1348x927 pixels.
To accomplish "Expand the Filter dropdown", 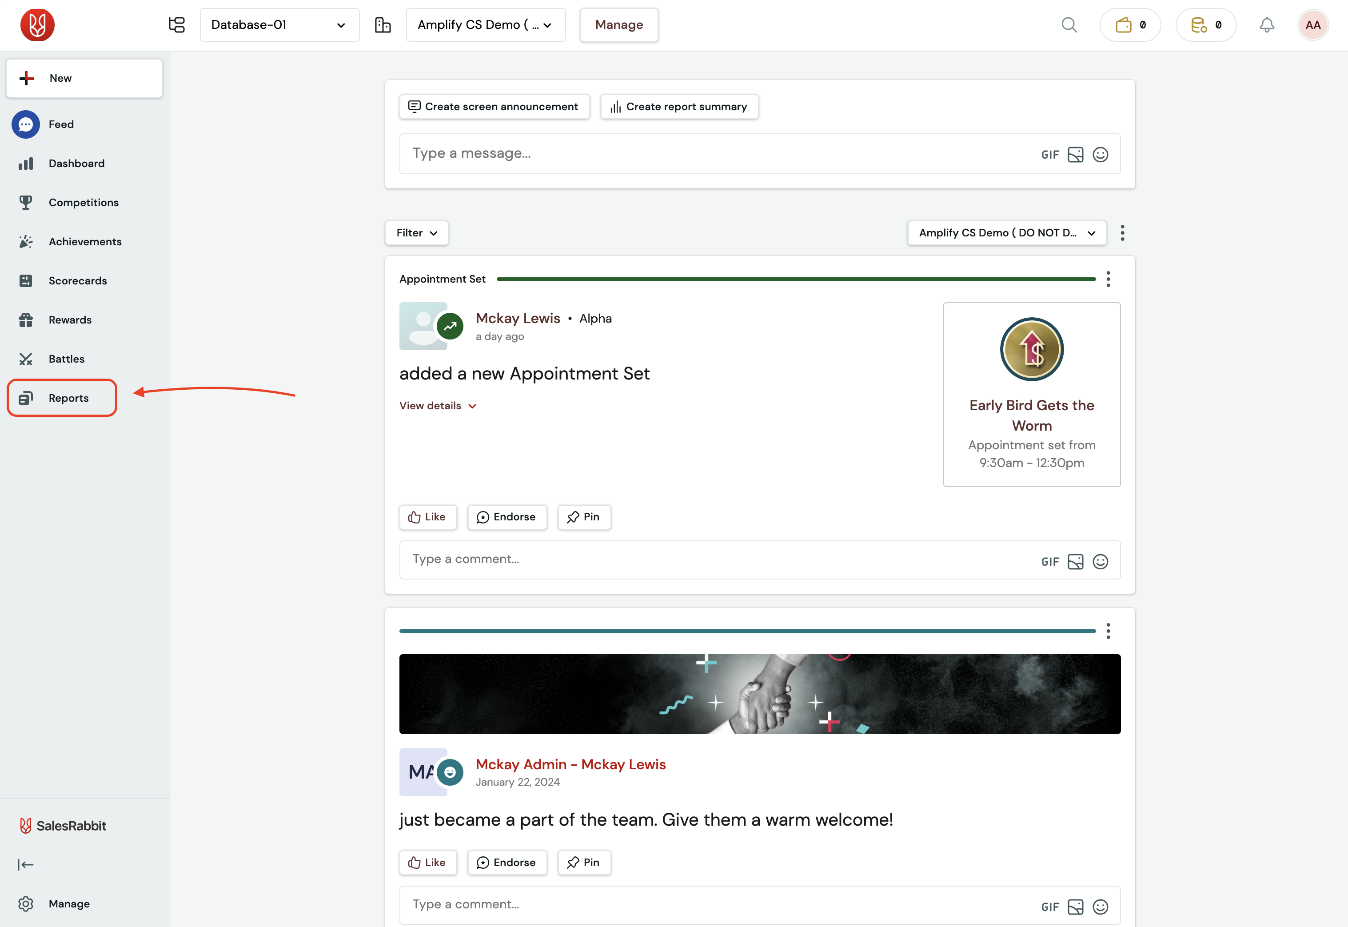I will tap(416, 233).
